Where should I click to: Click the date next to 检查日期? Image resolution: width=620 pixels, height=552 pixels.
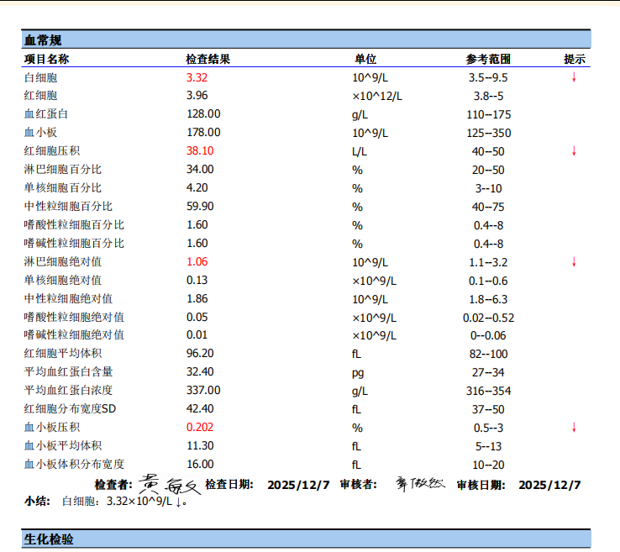tap(298, 485)
